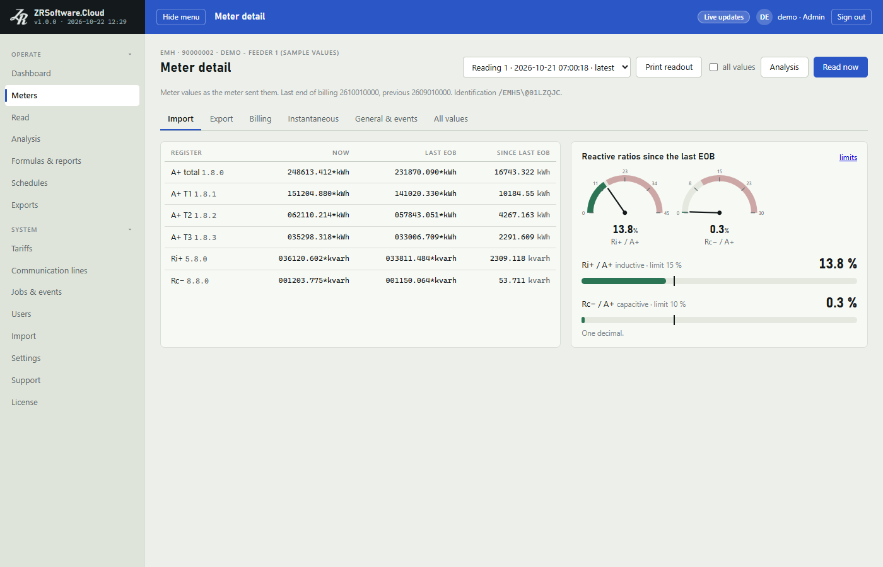The image size is (883, 567).
Task: Open Analysis in the sidebar
Action: [72, 139]
